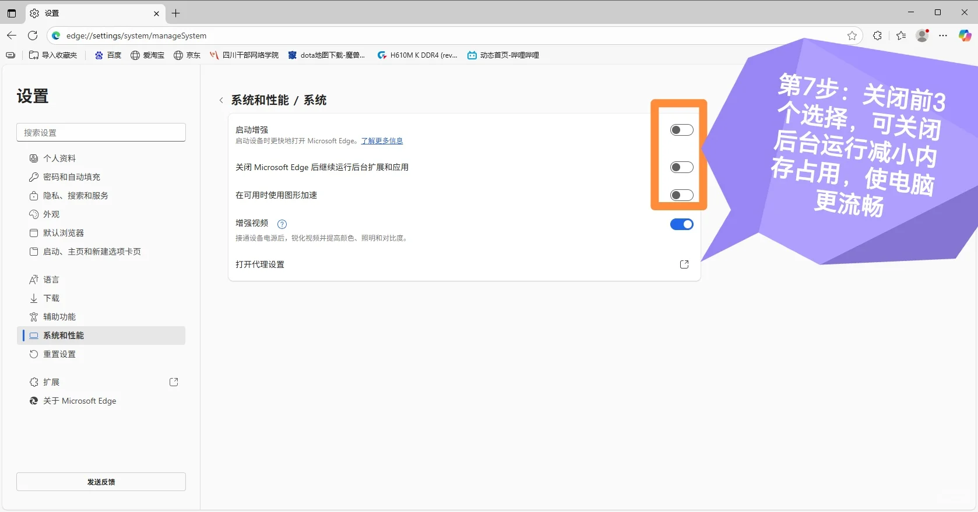
Task: Focus the 搜索设置 search field
Action: pyautogui.click(x=101, y=132)
